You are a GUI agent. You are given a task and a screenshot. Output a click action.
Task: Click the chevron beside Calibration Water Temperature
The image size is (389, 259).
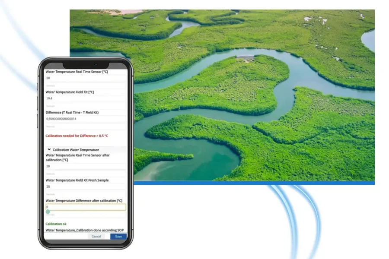coord(49,149)
